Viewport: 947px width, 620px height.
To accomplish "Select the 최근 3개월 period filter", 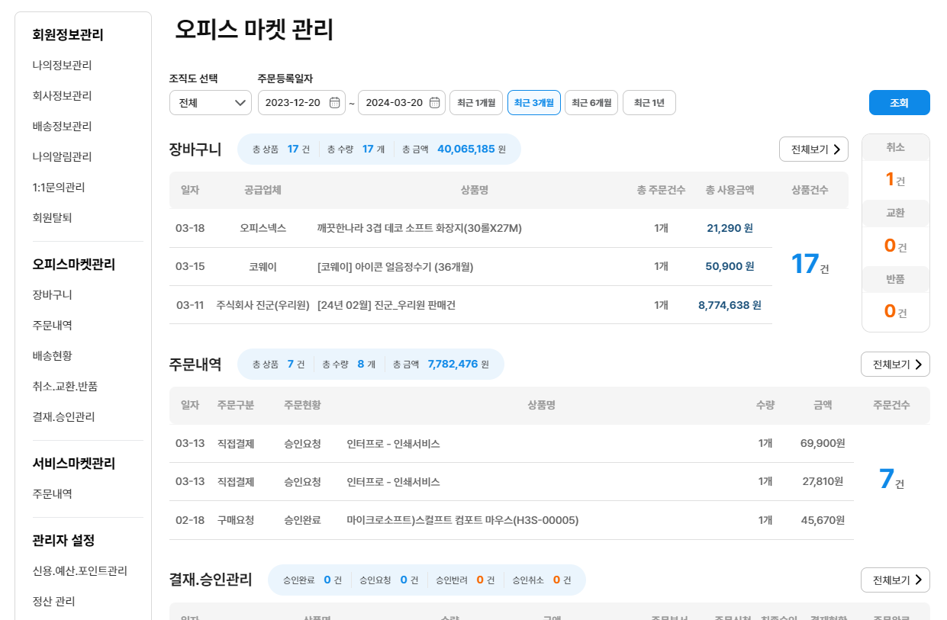I will [x=534, y=103].
